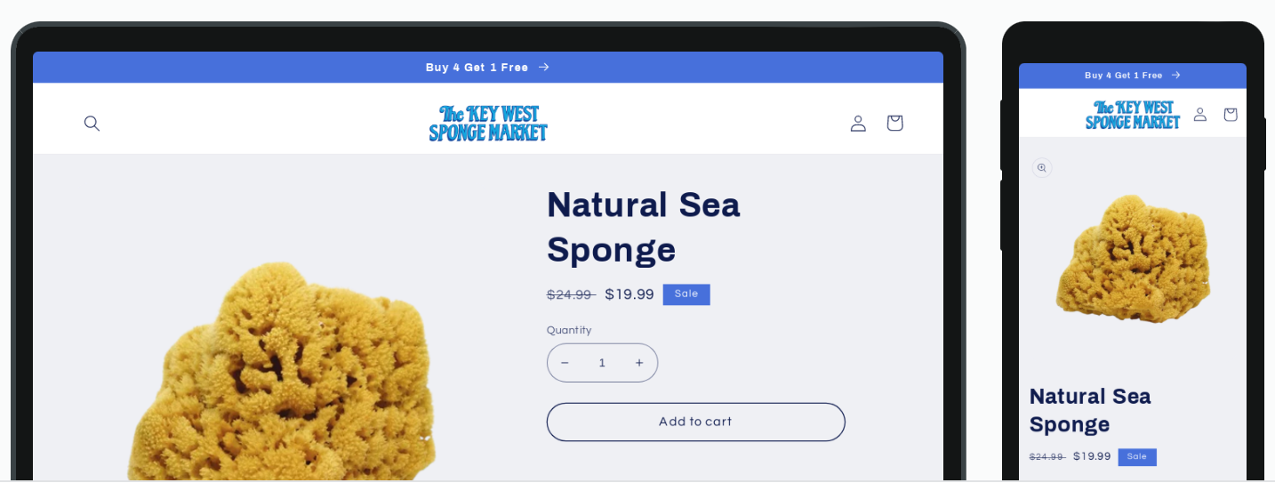The height and width of the screenshot is (491, 1275).
Task: Open shopping cart icon on desktop preview
Action: pyautogui.click(x=895, y=123)
